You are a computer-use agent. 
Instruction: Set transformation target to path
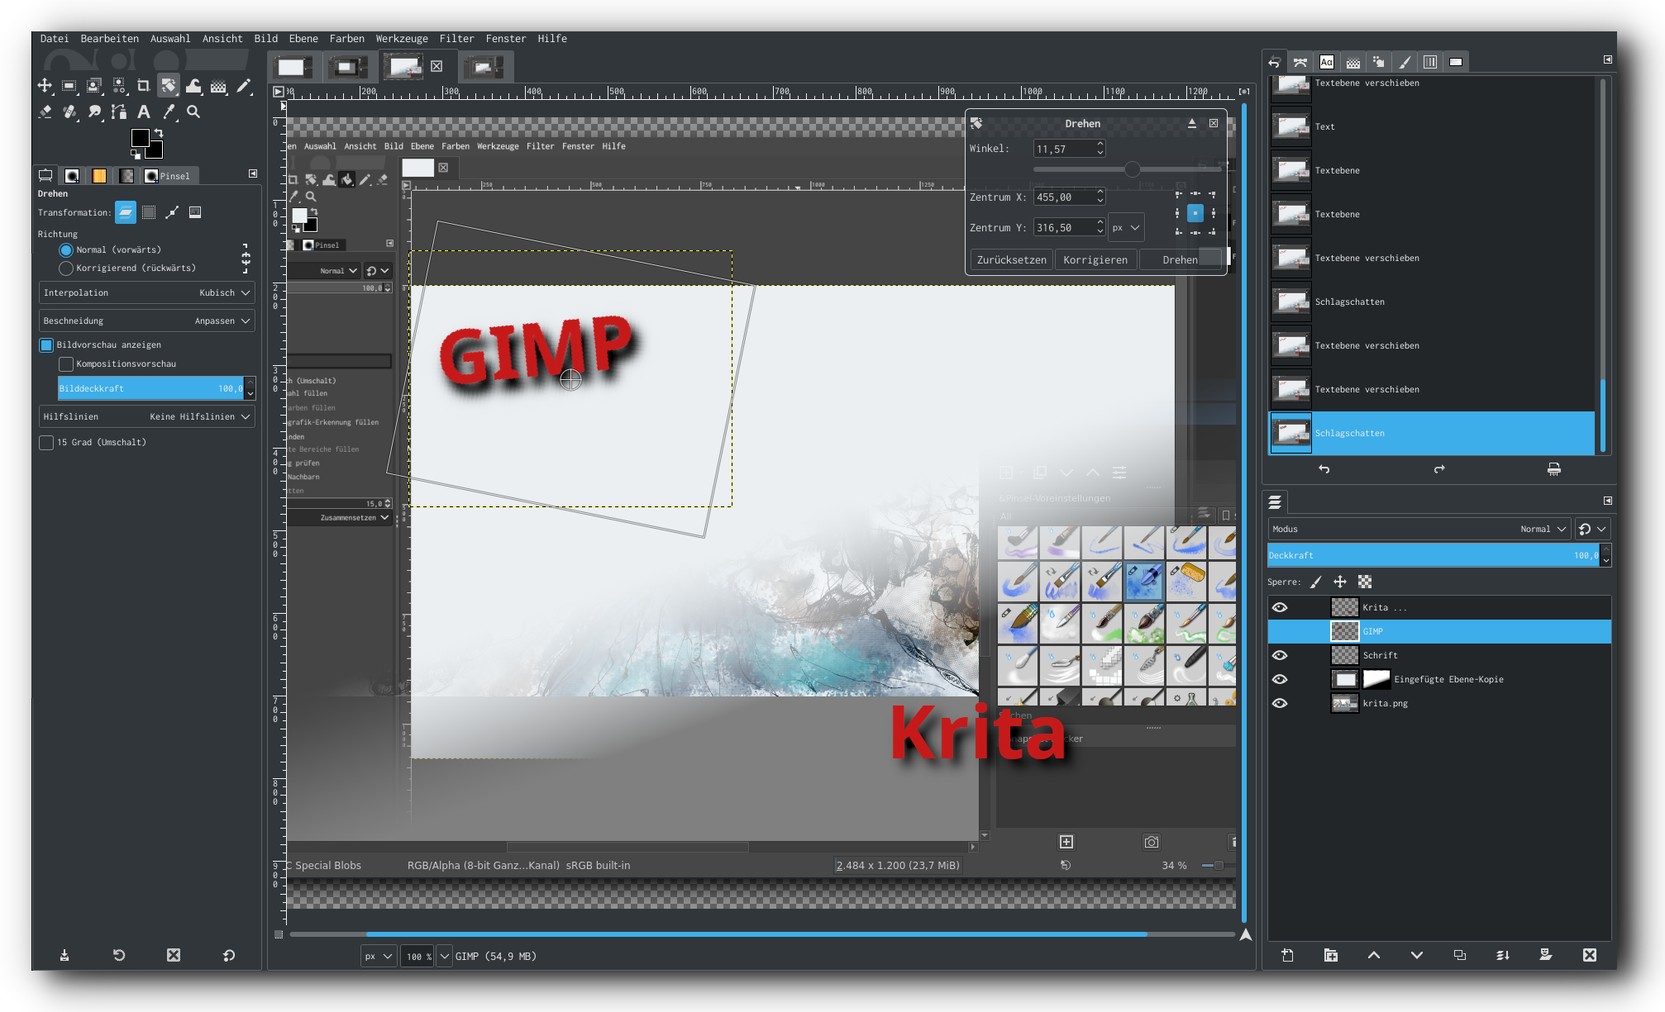click(x=172, y=212)
